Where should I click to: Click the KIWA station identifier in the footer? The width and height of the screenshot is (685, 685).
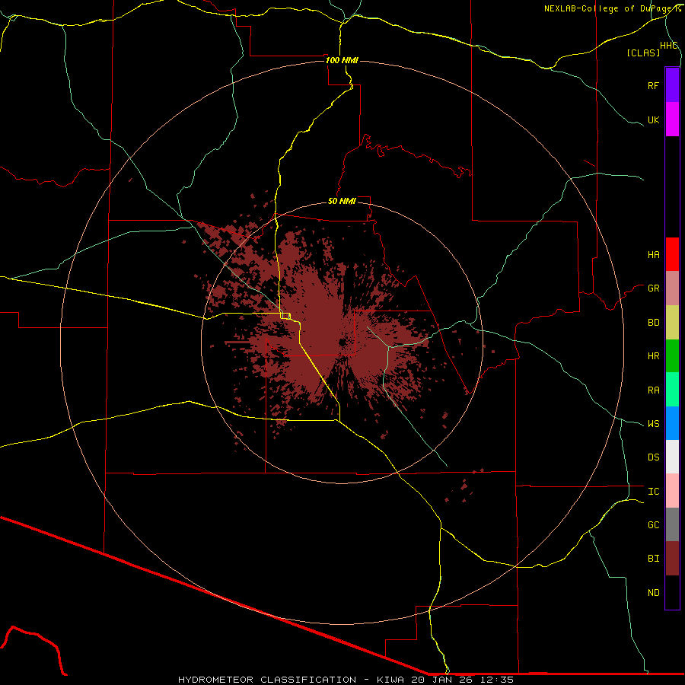390,680
